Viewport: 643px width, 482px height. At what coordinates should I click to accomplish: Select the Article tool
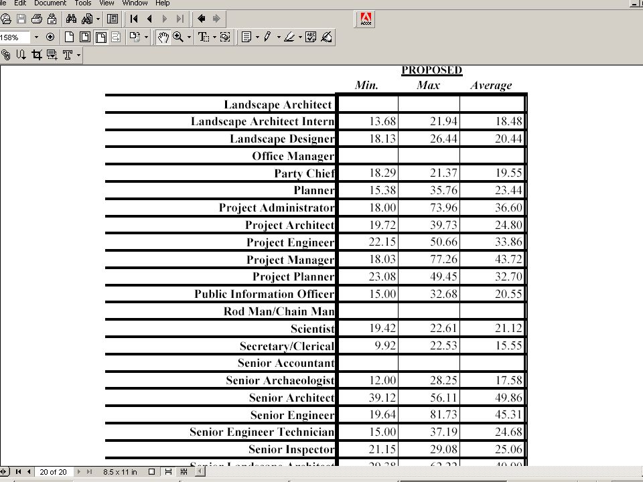(x=21, y=55)
